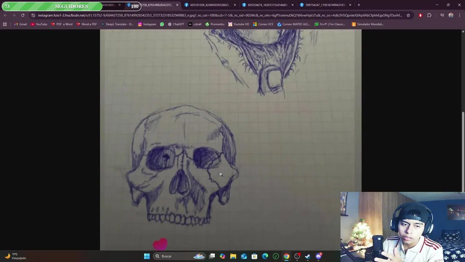This screenshot has height=262, width=465.
Task: Open the PDF a Word bookmark
Action: 62,24
